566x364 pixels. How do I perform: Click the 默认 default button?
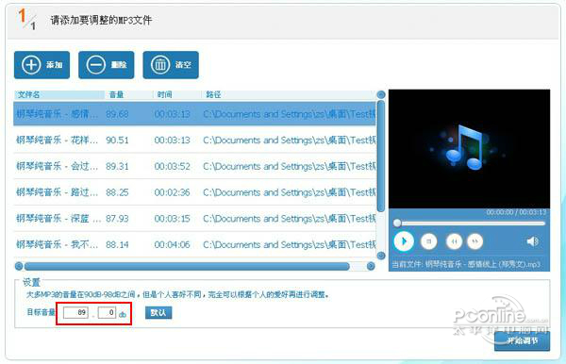[158, 312]
